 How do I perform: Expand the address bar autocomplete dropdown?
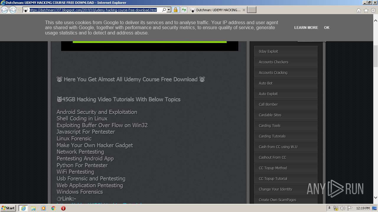169,10
